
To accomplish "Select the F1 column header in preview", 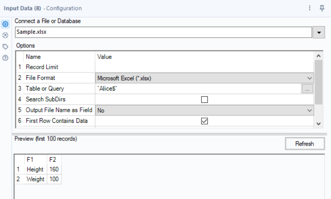I will point(30,160).
